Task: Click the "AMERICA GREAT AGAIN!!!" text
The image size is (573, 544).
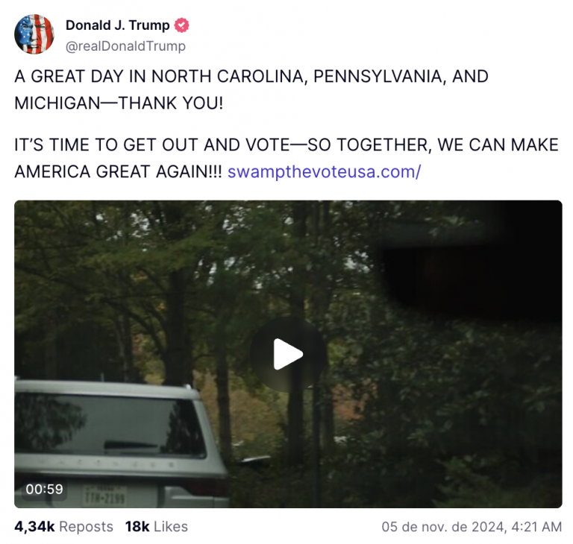Action: click(x=118, y=171)
